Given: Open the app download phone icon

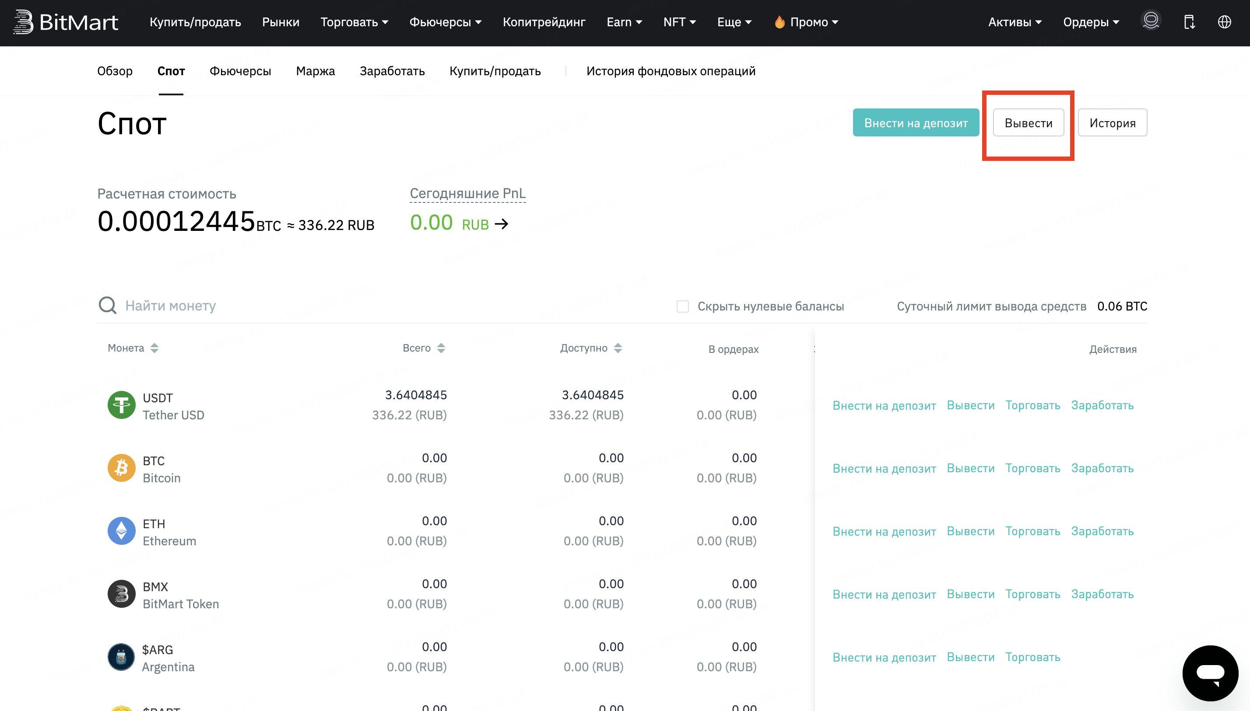Looking at the screenshot, I should click(x=1190, y=22).
